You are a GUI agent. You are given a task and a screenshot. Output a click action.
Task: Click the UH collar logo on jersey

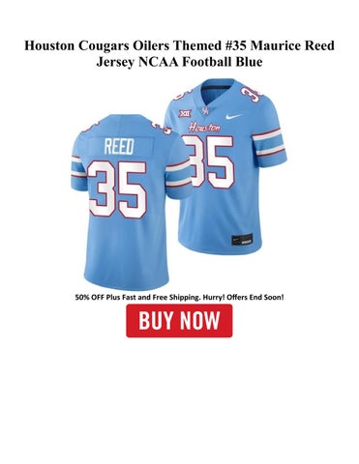pyautogui.click(x=205, y=111)
